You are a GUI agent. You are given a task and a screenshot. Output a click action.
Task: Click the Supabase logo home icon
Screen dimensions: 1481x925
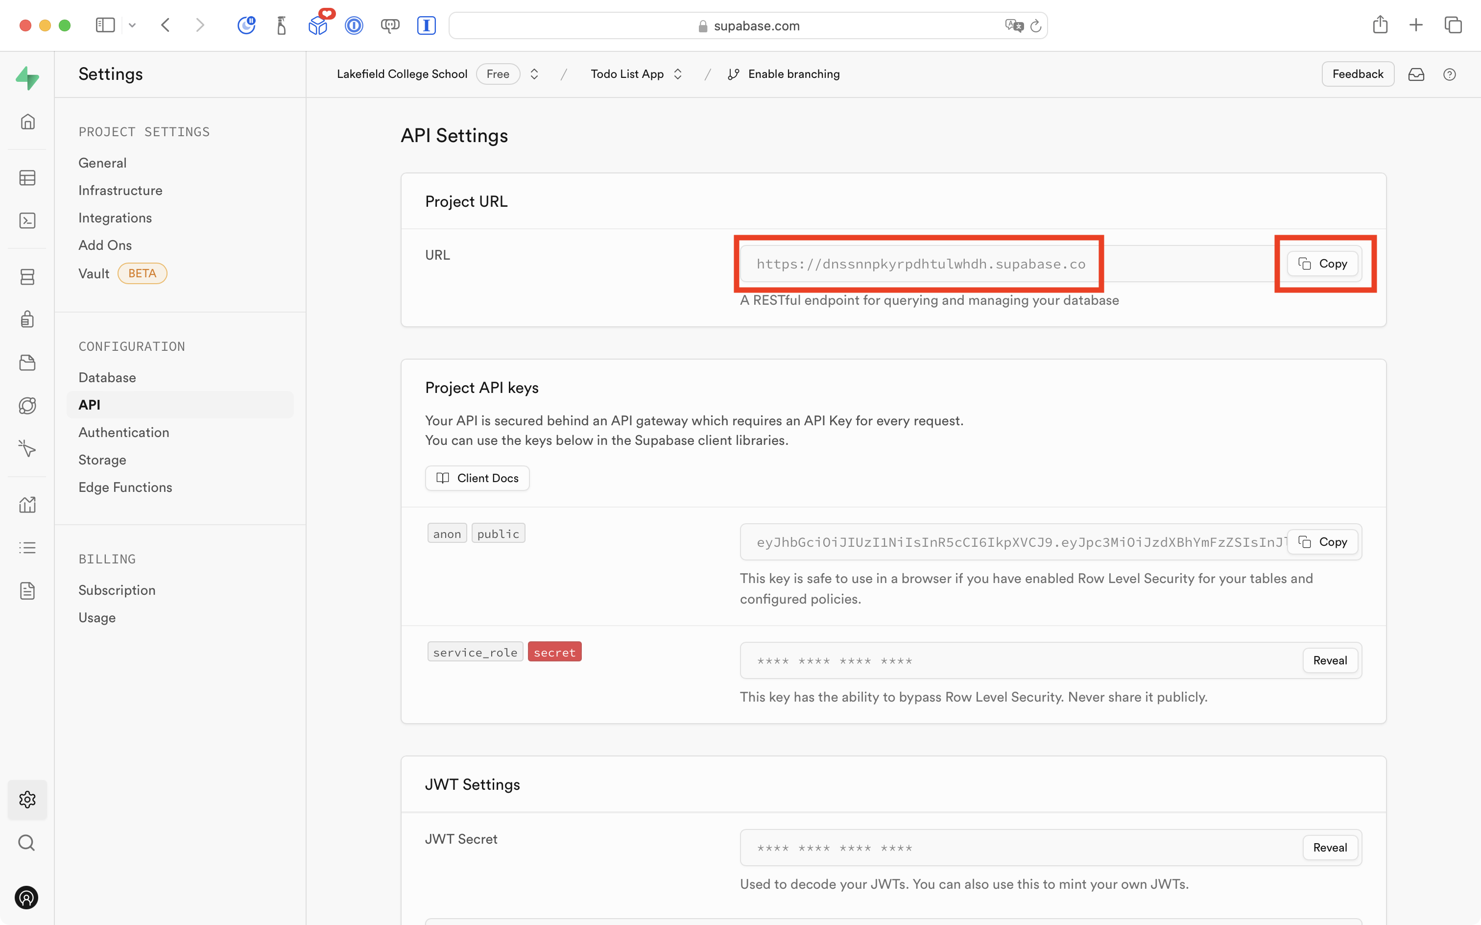(x=27, y=78)
